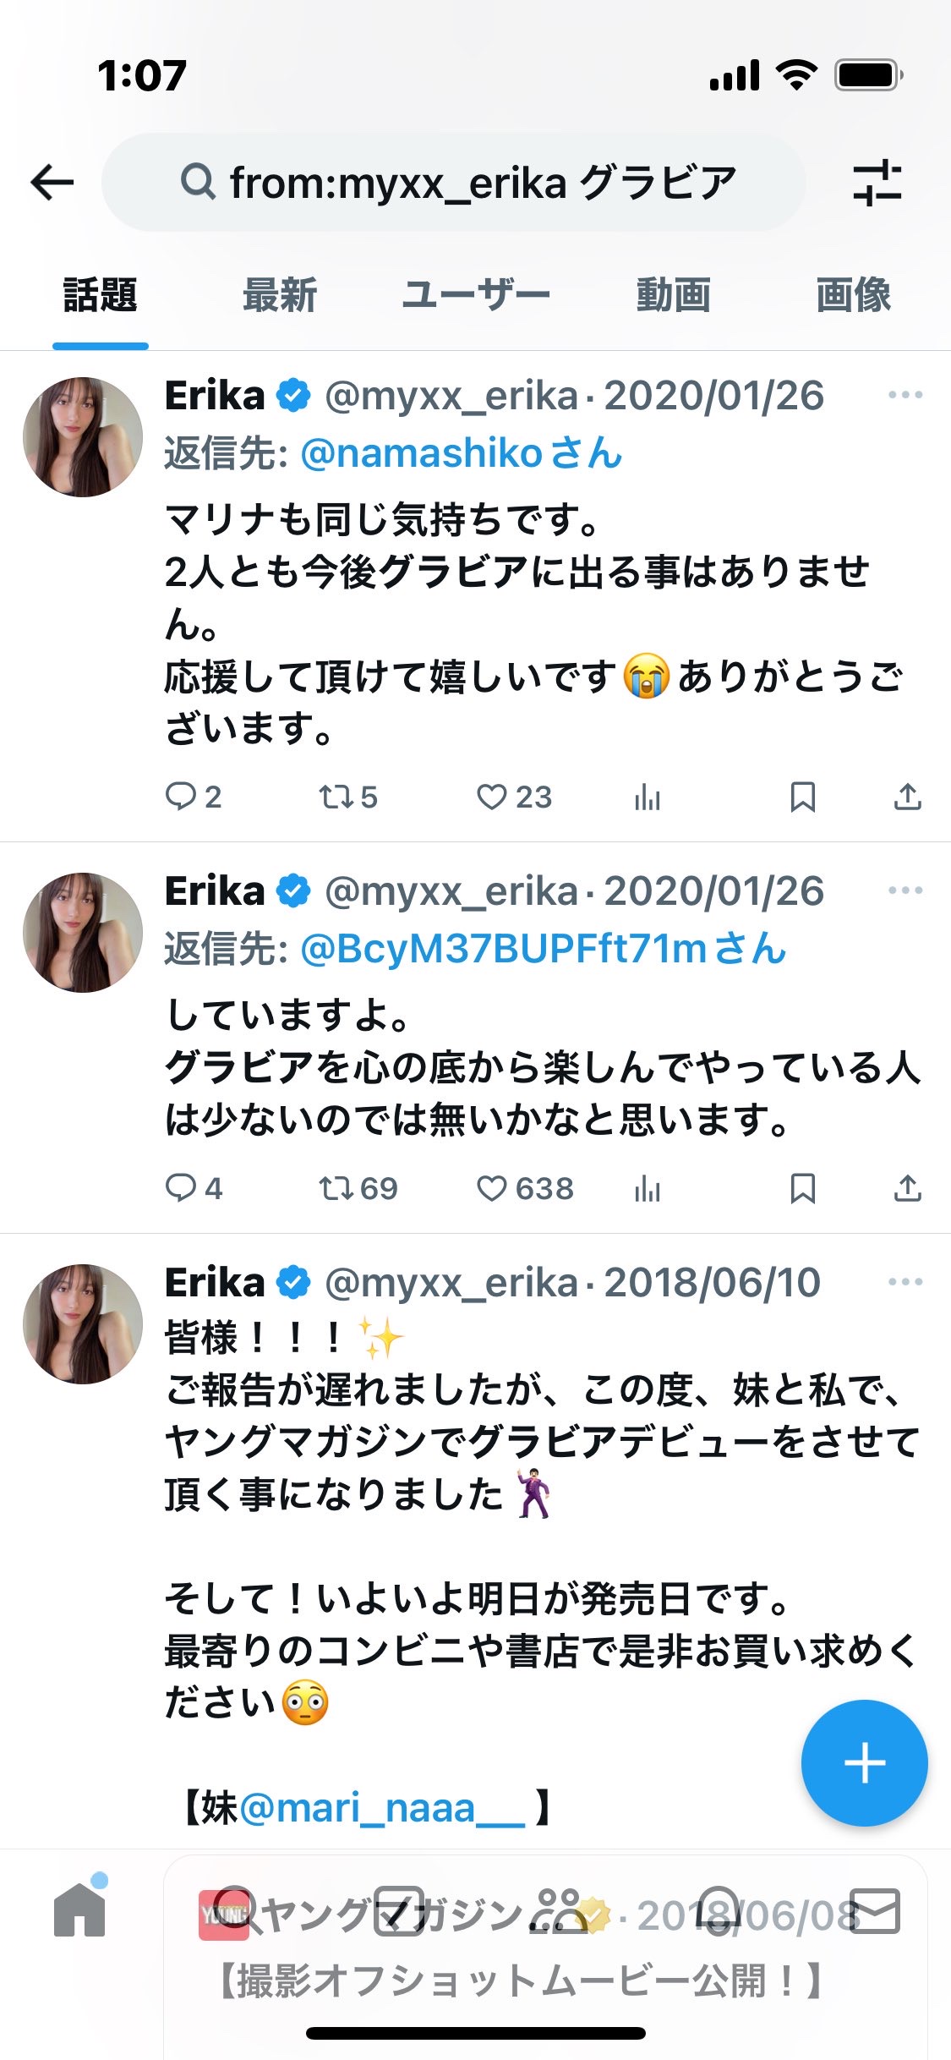The width and height of the screenshot is (951, 2060).
Task: View analytics of second tweet
Action: (x=648, y=1188)
